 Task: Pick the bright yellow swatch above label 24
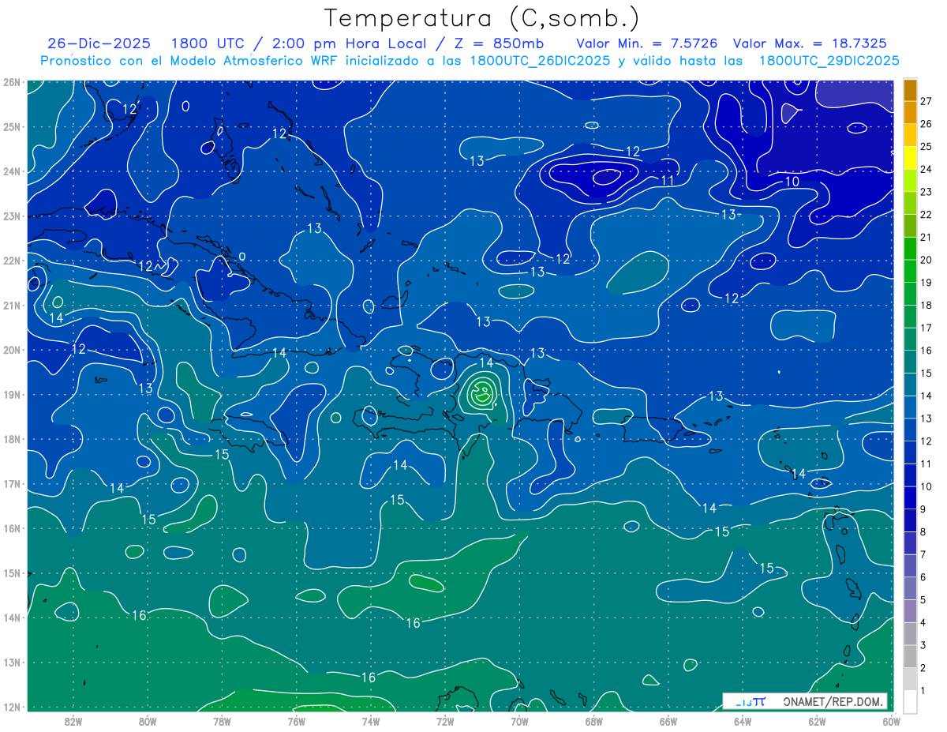pos(910,158)
